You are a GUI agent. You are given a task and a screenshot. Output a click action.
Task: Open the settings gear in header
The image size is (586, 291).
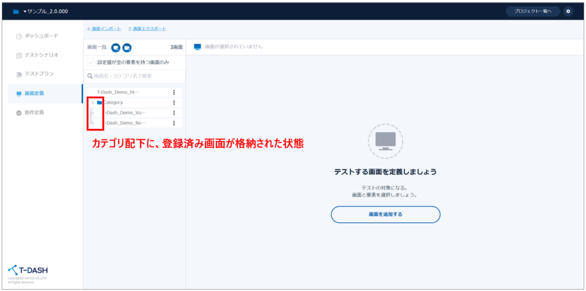(x=568, y=11)
